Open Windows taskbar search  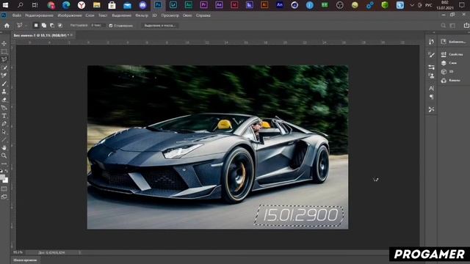coord(20,5)
